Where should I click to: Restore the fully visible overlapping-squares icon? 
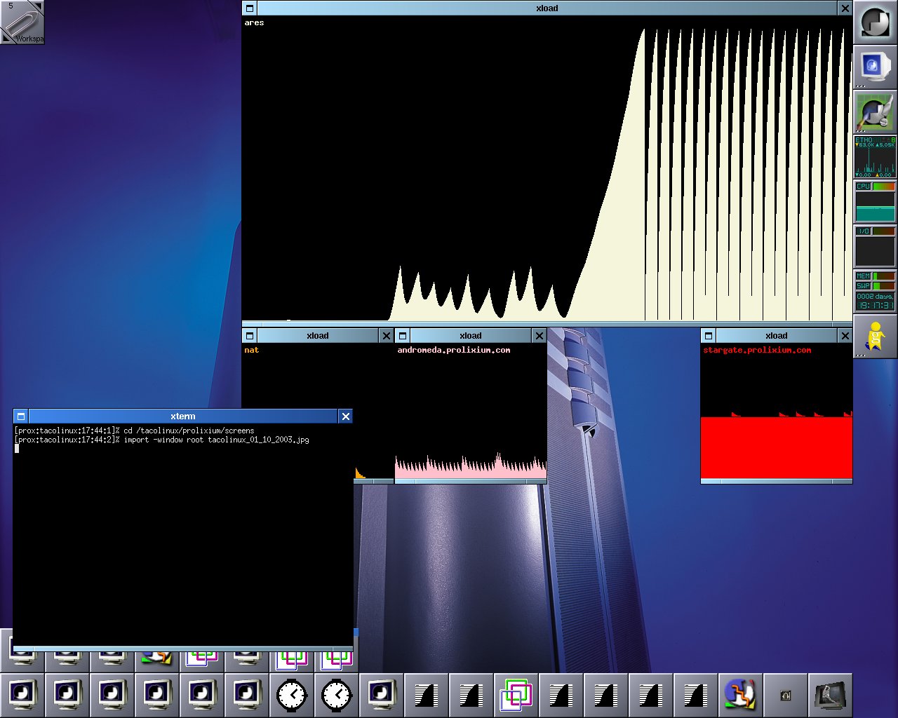point(516,695)
